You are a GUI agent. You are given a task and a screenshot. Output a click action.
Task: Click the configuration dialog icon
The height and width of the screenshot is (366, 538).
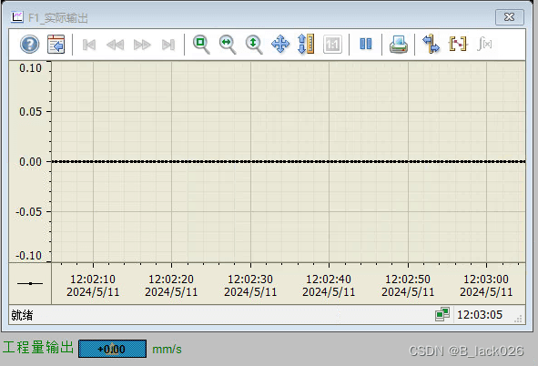point(56,45)
